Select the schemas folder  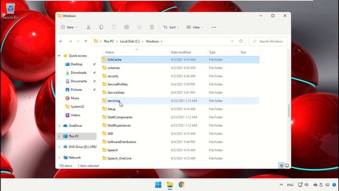[180, 68]
